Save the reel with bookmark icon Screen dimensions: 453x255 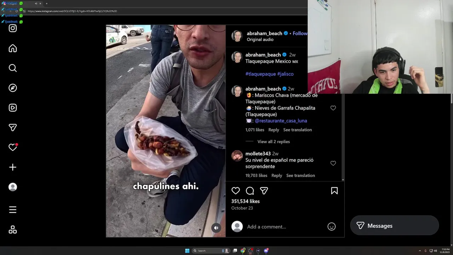coord(334,191)
